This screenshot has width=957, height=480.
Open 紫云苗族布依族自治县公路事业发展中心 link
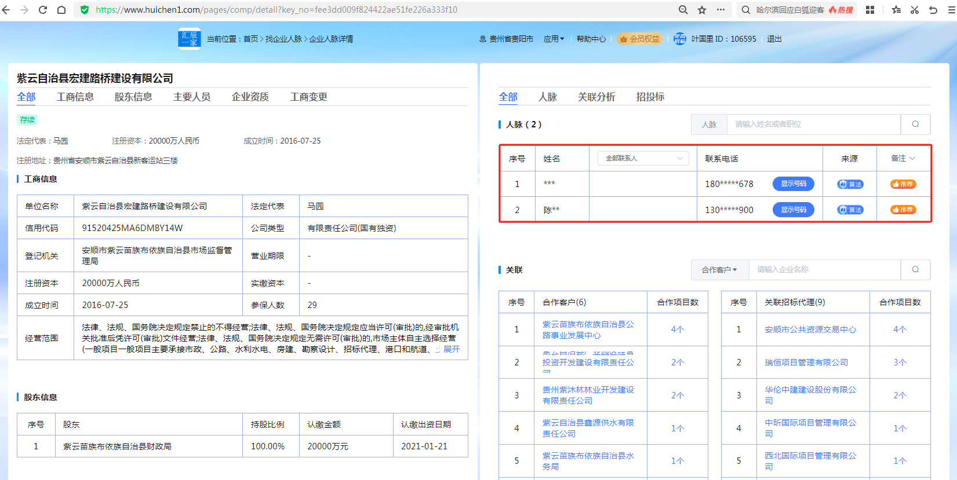pyautogui.click(x=588, y=329)
